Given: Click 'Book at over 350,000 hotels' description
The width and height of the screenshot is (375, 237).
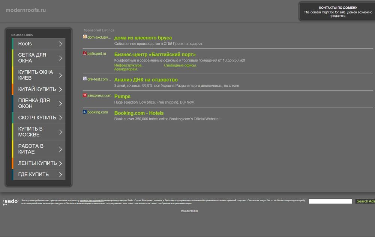Looking at the screenshot, I should click(x=167, y=119).
